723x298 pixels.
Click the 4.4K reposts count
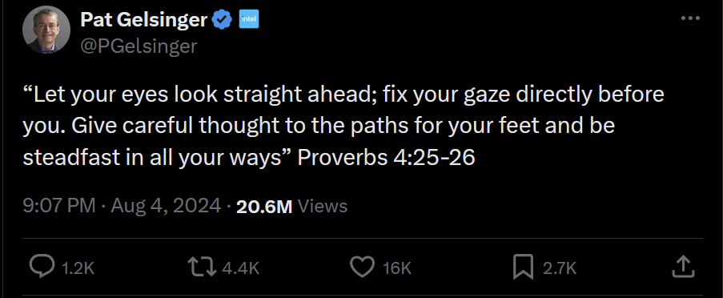point(241,268)
